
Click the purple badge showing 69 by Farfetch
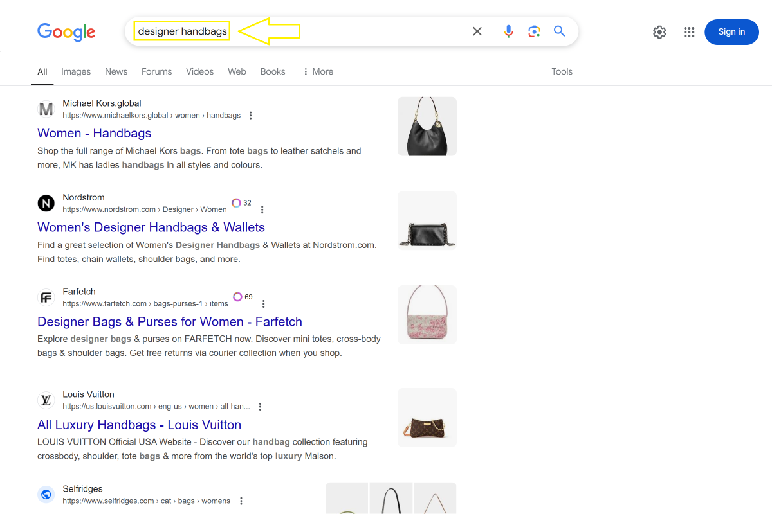point(243,297)
